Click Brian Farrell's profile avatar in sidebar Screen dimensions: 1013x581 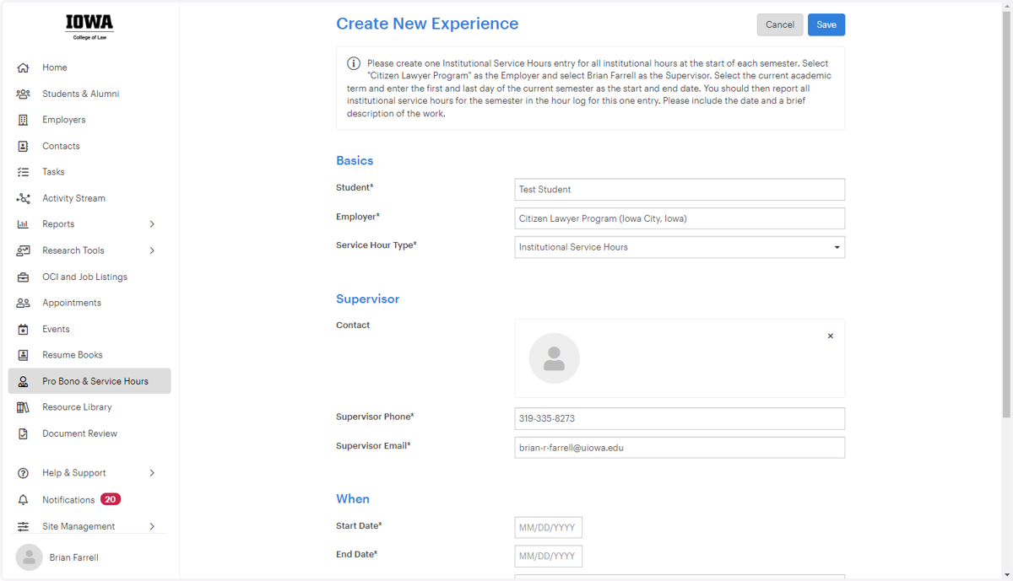29,557
